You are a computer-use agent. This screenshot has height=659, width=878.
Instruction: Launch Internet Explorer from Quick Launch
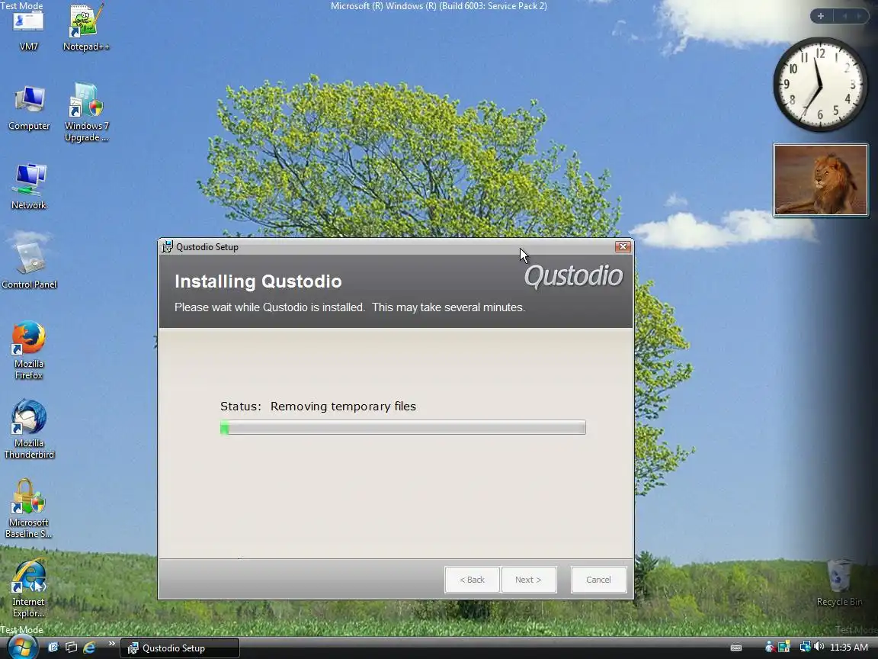89,648
